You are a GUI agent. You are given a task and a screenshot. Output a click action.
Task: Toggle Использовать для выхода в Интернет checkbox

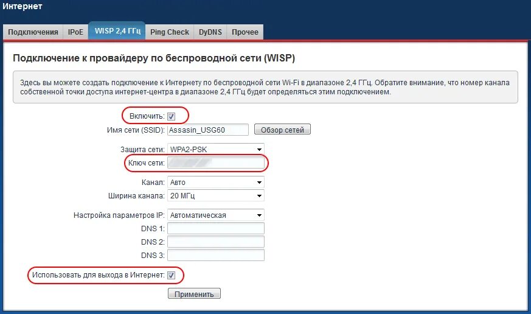point(172,275)
